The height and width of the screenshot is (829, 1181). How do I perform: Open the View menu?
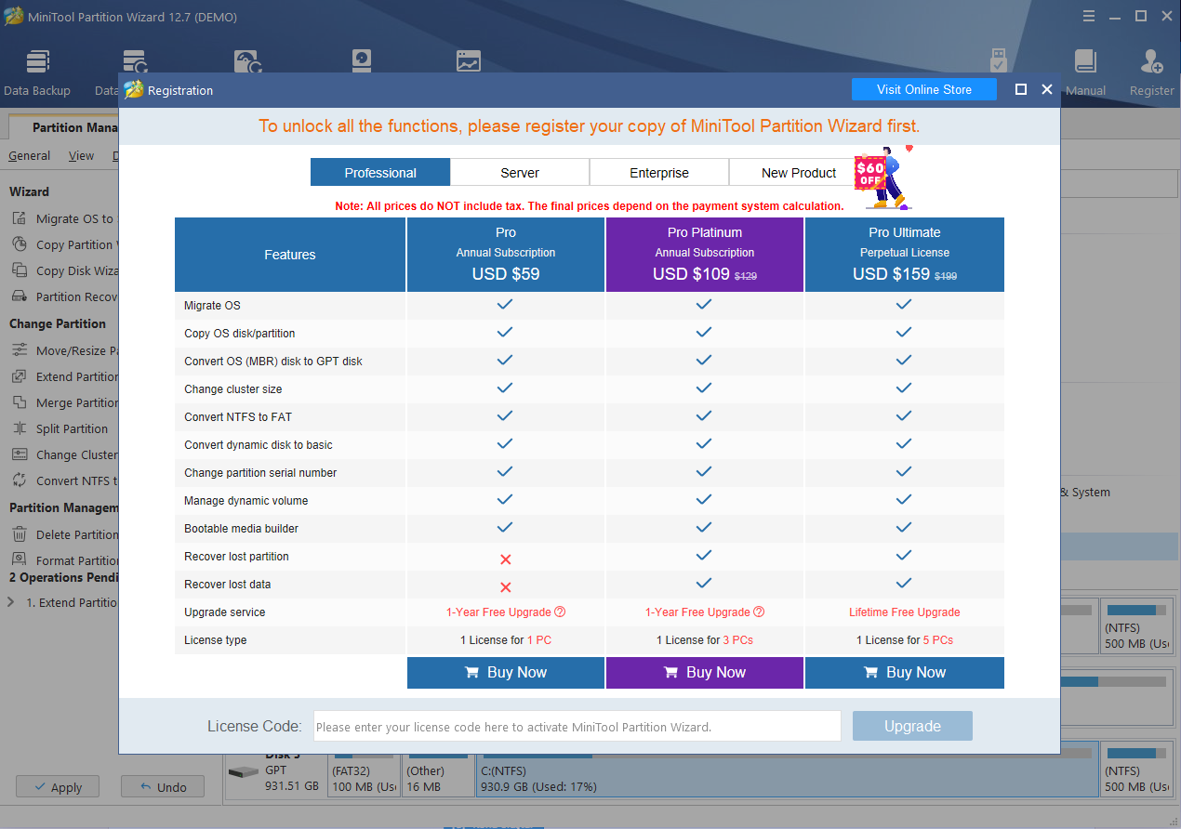(81, 155)
